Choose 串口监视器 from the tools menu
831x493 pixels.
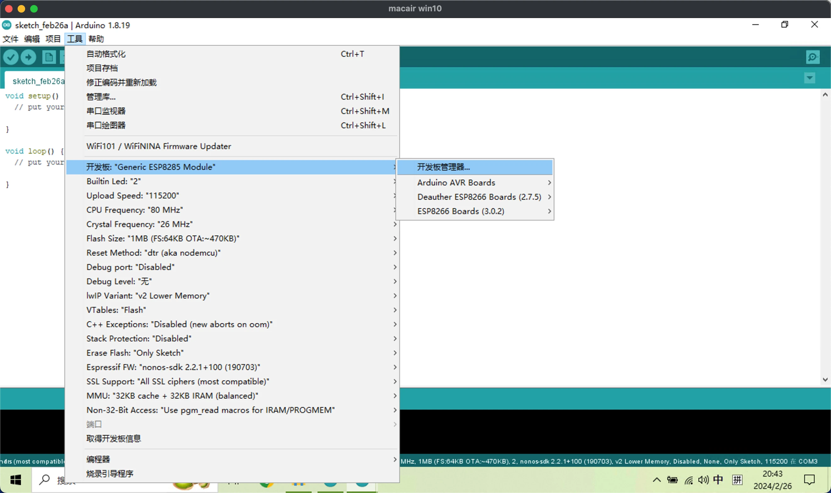pyautogui.click(x=106, y=111)
